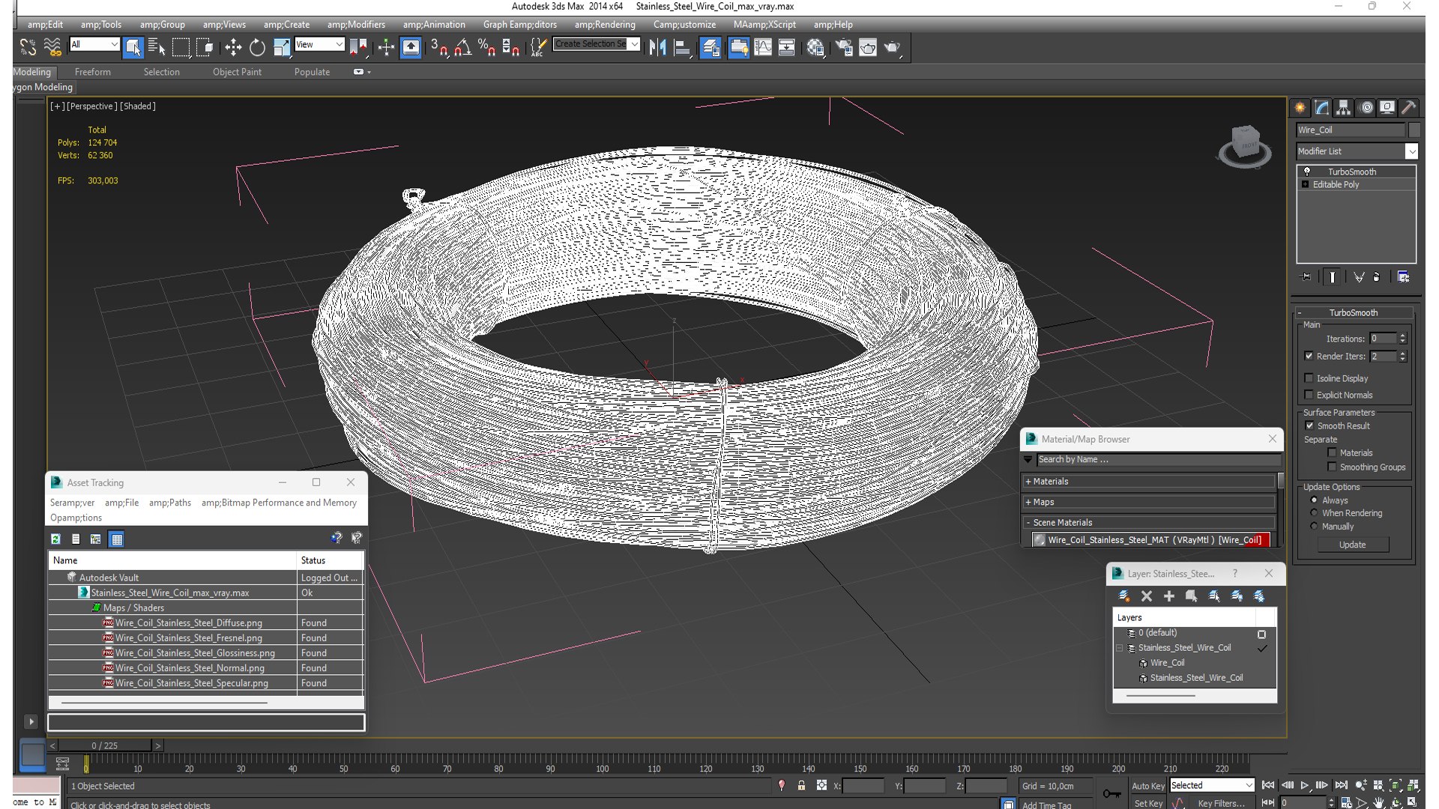This screenshot has width=1439, height=809.
Task: Refresh the Asset Tracking list
Action: tap(55, 539)
